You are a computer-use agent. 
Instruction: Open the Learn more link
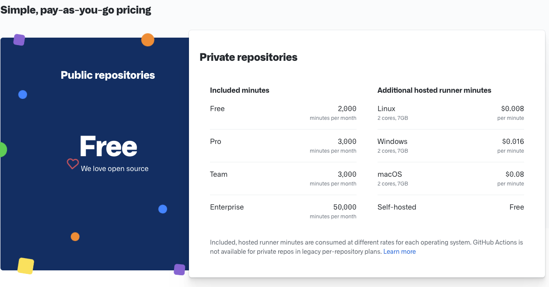[399, 252]
